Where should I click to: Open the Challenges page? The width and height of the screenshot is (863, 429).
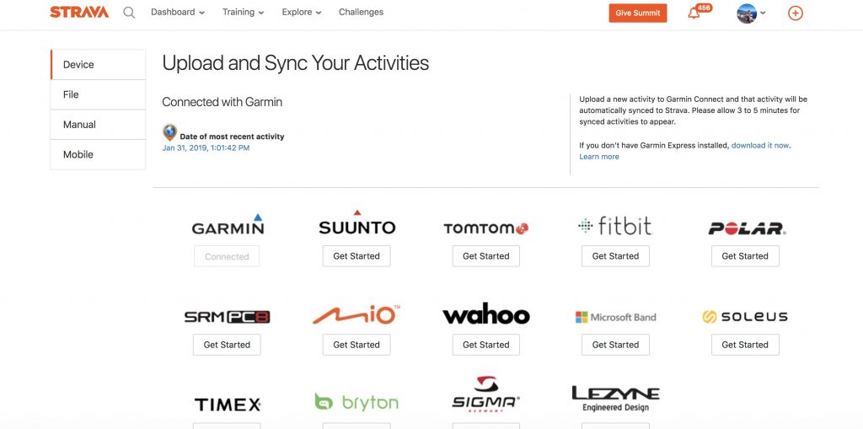361,12
